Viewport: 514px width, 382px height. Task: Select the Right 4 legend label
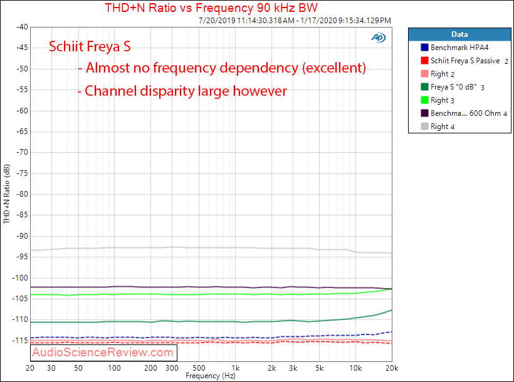(442, 126)
